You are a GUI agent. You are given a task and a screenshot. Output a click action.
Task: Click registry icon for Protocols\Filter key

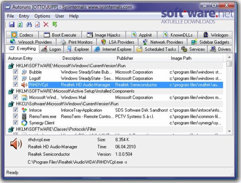(x=11, y=129)
